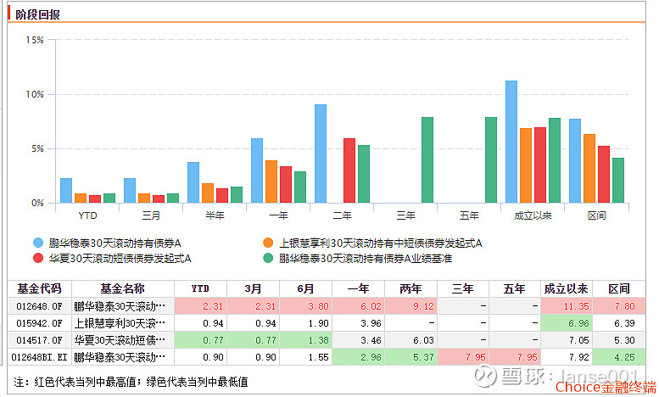Open fund name in 012648.OF row
The image size is (659, 397).
click(120, 306)
